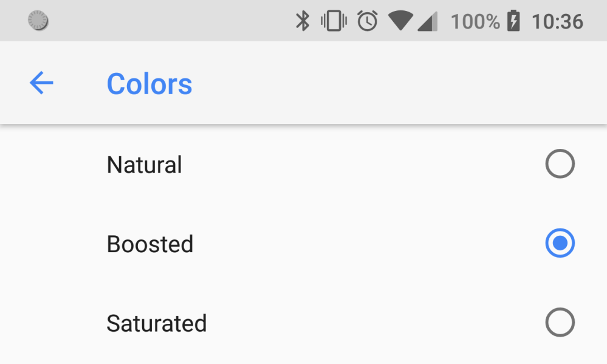Click blank row area between Boosted and its radio
This screenshot has height=364, width=607.
(365, 244)
